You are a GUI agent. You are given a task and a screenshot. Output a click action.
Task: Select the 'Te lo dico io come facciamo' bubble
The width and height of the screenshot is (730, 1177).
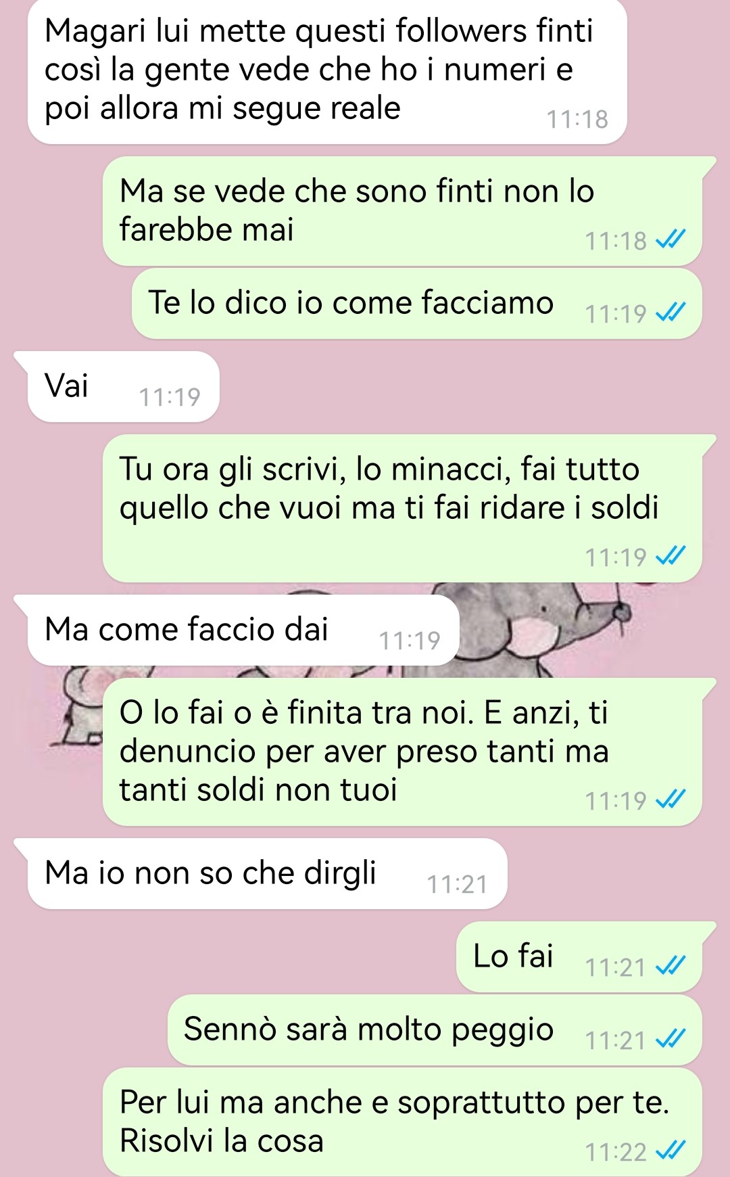pos(416,304)
